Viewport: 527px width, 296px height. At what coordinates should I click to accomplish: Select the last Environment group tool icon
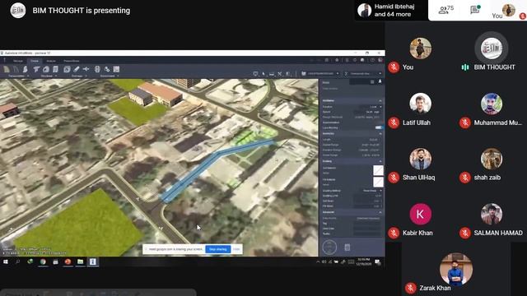116,69
